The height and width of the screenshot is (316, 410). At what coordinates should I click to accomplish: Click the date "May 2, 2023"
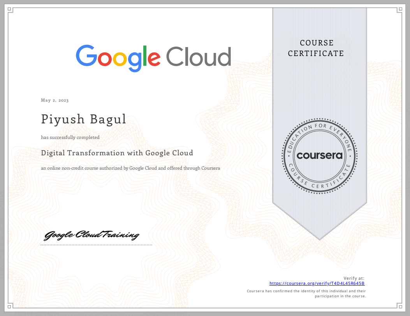click(x=55, y=100)
